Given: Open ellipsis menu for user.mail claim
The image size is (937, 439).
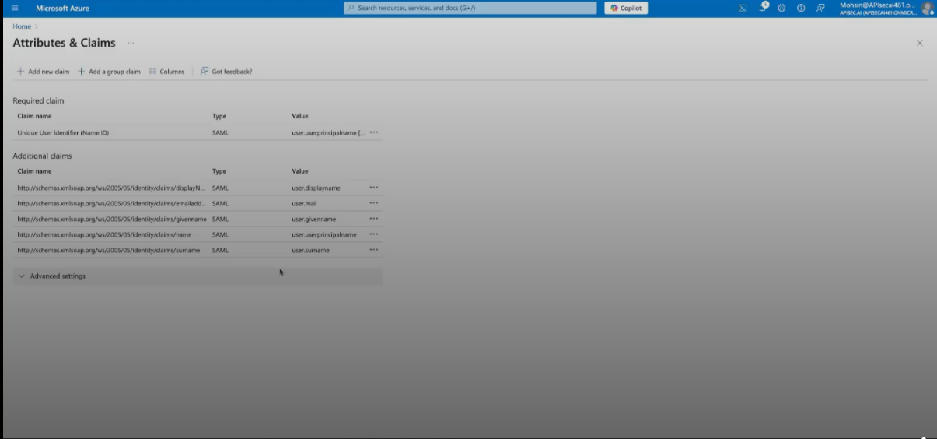Looking at the screenshot, I should click(374, 203).
